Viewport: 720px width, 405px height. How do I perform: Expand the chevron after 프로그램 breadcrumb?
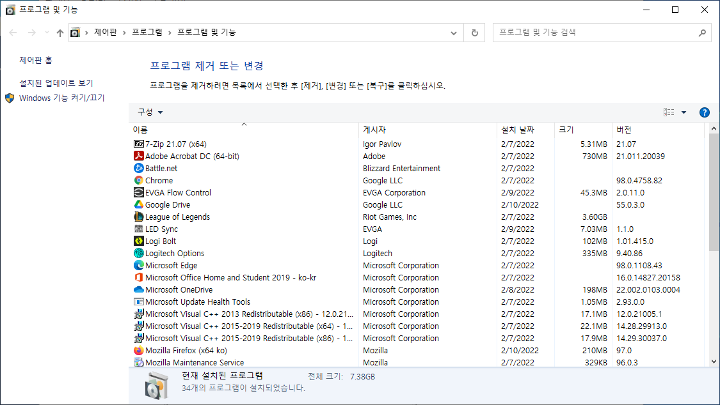tap(170, 33)
